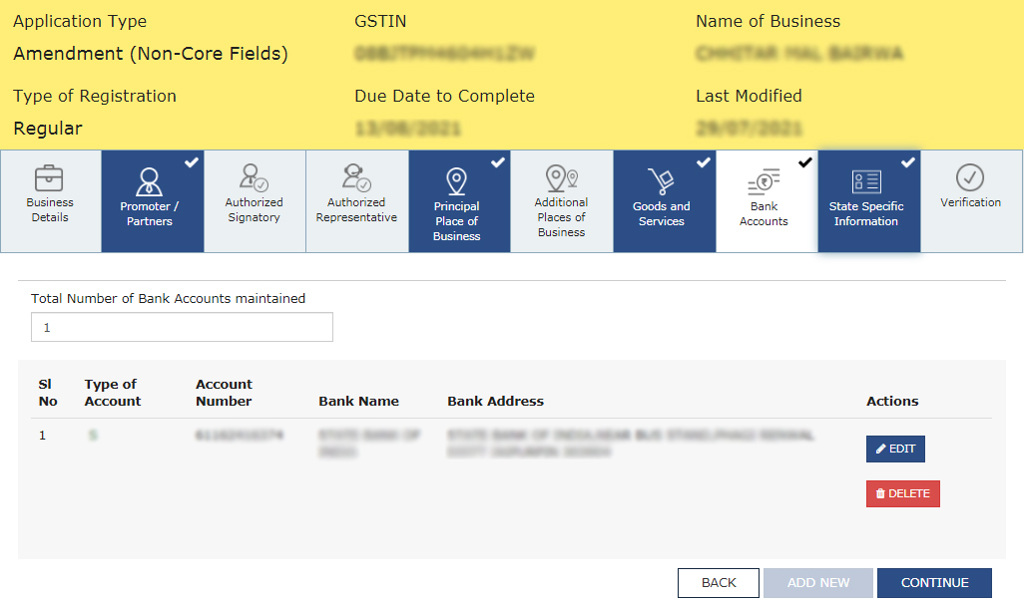Click the Authorized Representative headset icon

pyautogui.click(x=356, y=177)
